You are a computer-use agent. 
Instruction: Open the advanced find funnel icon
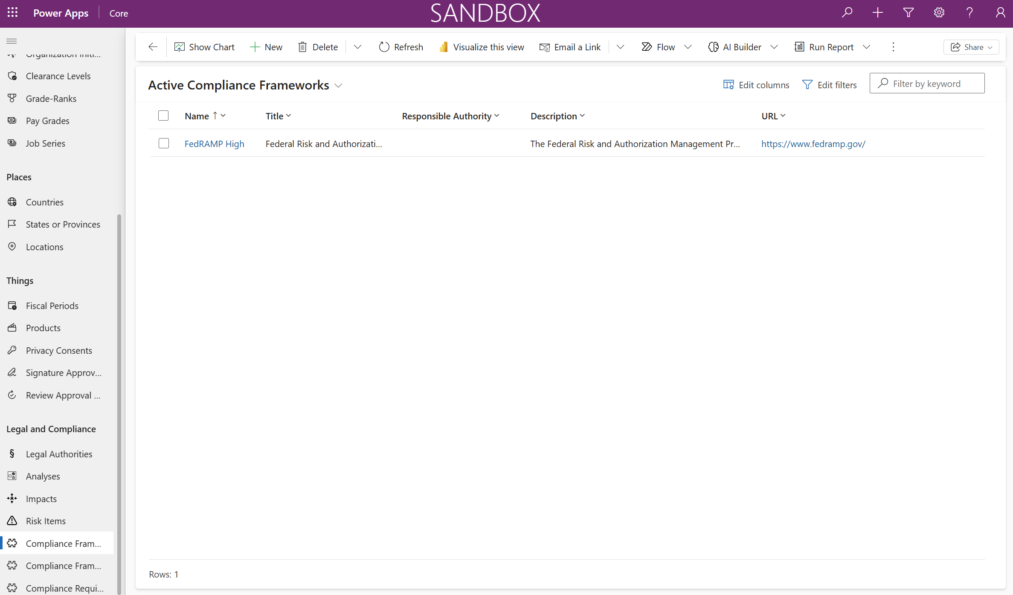909,12
